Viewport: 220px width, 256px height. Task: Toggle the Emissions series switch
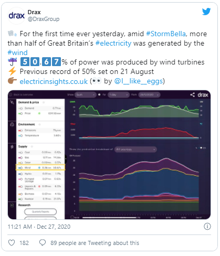tap(20, 131)
